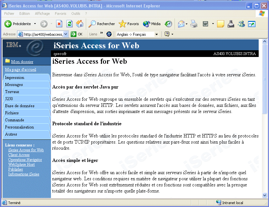Open the Favoris menu
Screen dimensions: 269x207
pyautogui.click(x=60, y=14)
